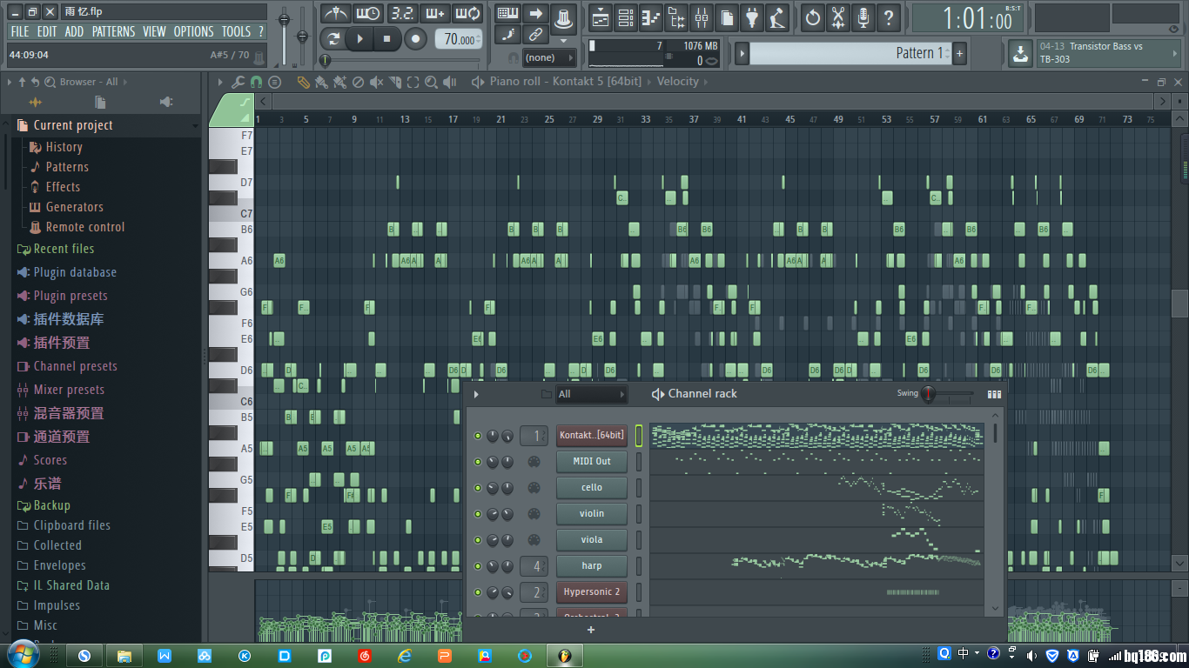Open the EDIT menu

click(47, 31)
